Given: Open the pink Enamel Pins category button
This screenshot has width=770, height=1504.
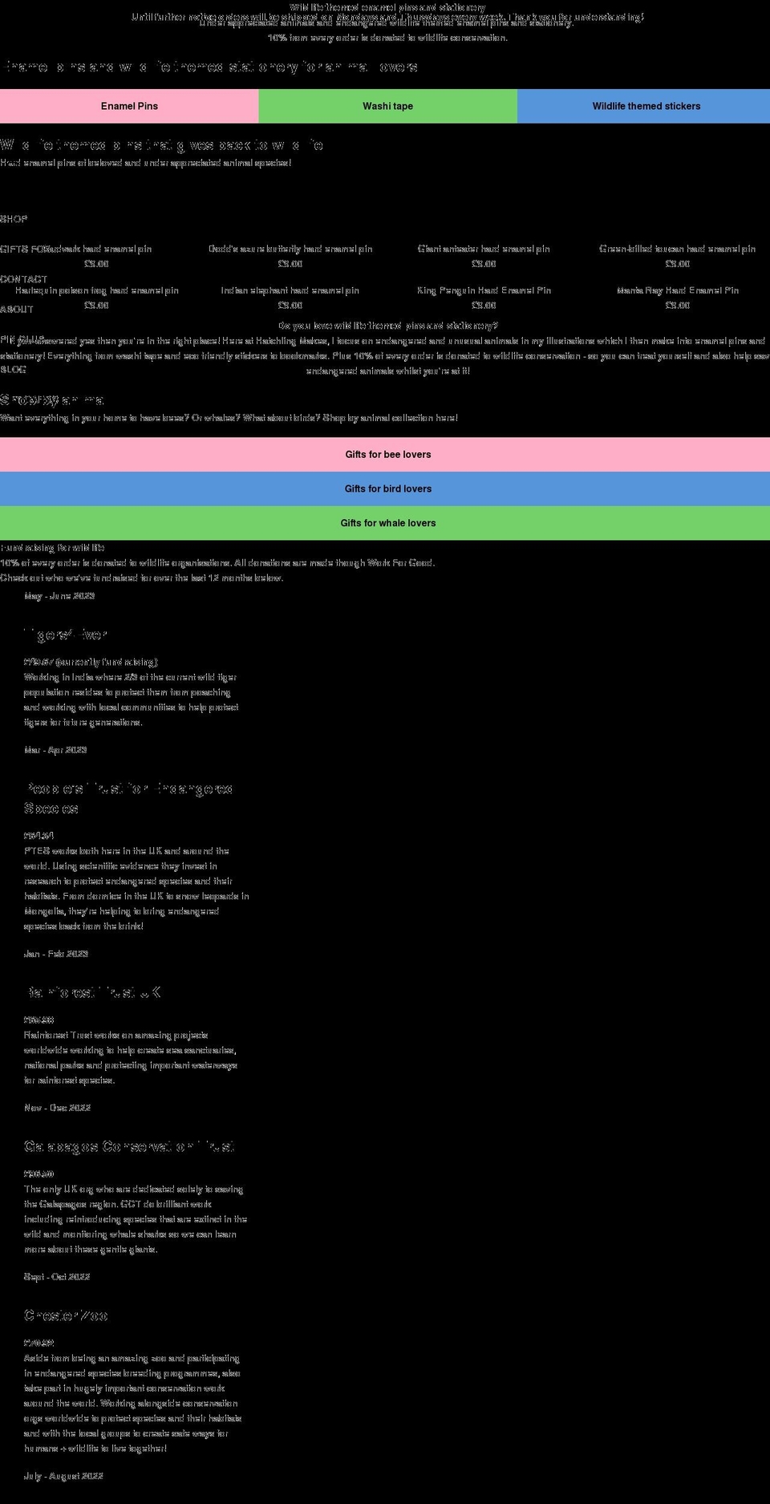Looking at the screenshot, I should point(129,106).
